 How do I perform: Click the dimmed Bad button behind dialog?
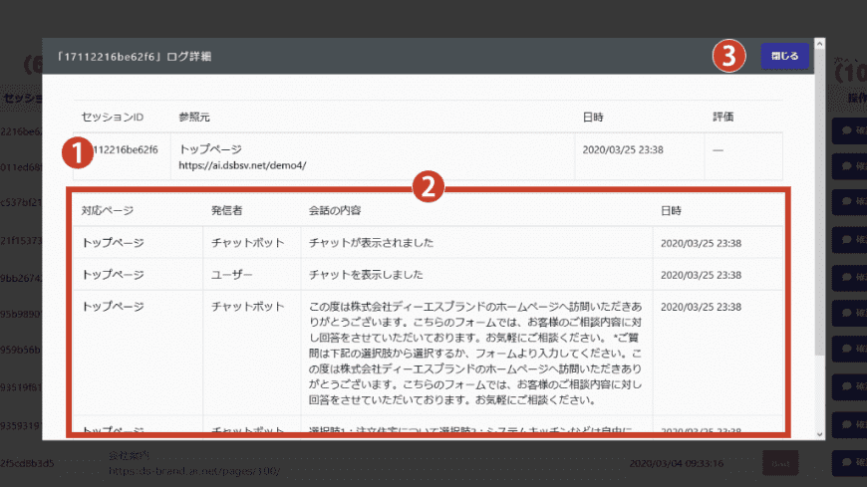click(779, 462)
